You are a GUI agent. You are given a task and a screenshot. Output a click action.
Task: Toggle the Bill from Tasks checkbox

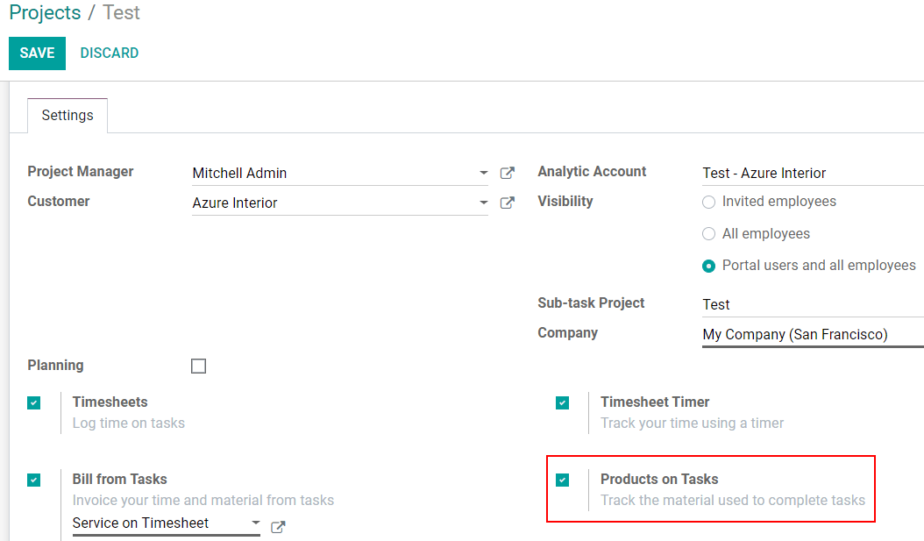point(34,480)
